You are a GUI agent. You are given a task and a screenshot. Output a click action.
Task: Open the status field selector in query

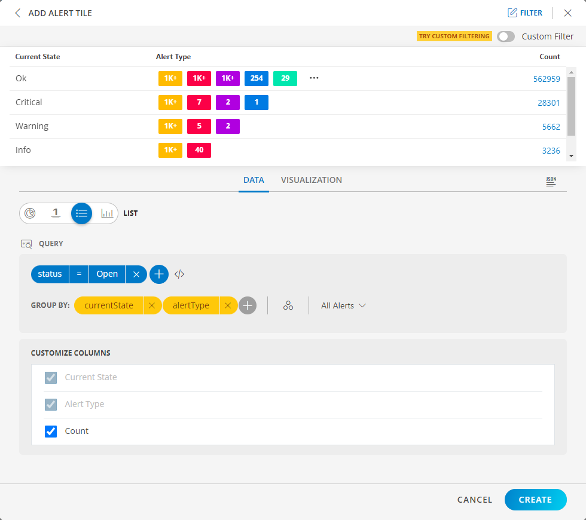click(x=50, y=274)
